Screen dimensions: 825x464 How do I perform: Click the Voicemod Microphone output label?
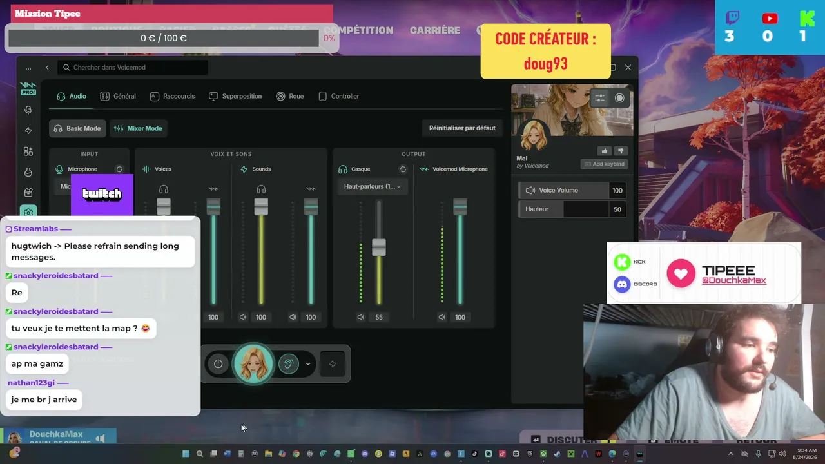[460, 169]
